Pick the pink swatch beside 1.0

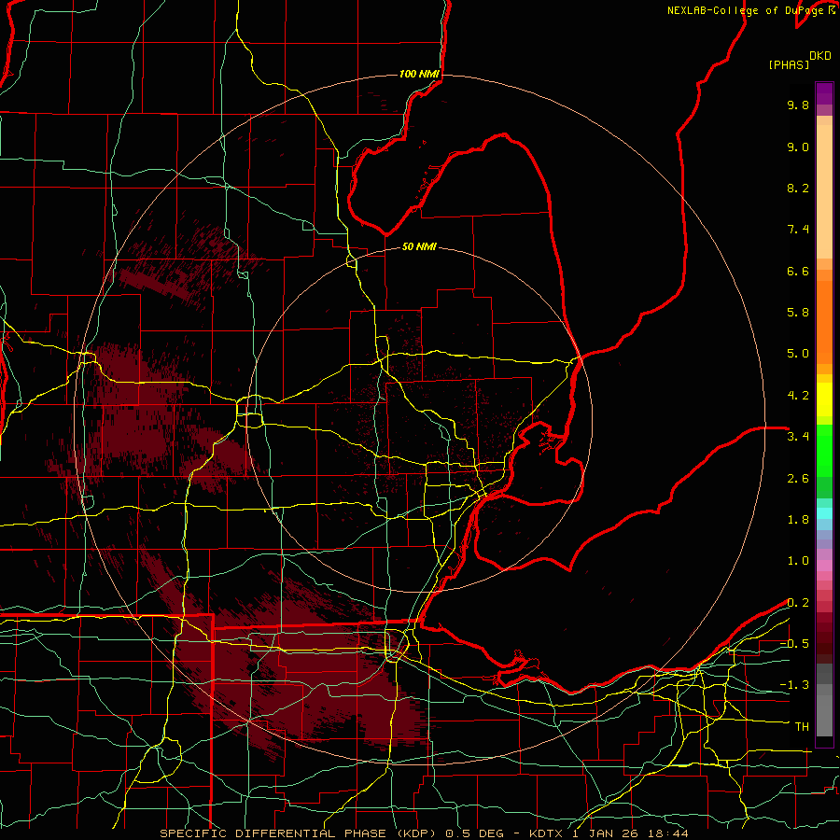(x=824, y=566)
